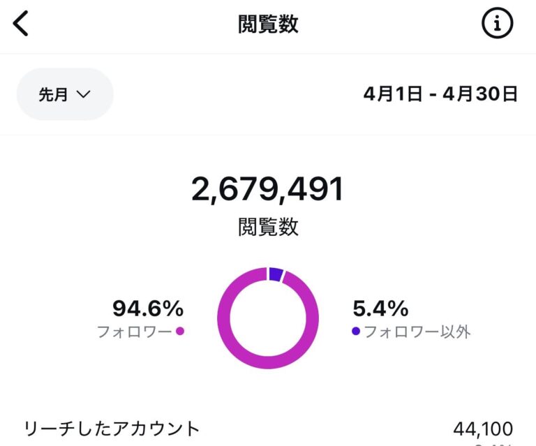Click the small purple non-follower donut segment

pos(276,274)
